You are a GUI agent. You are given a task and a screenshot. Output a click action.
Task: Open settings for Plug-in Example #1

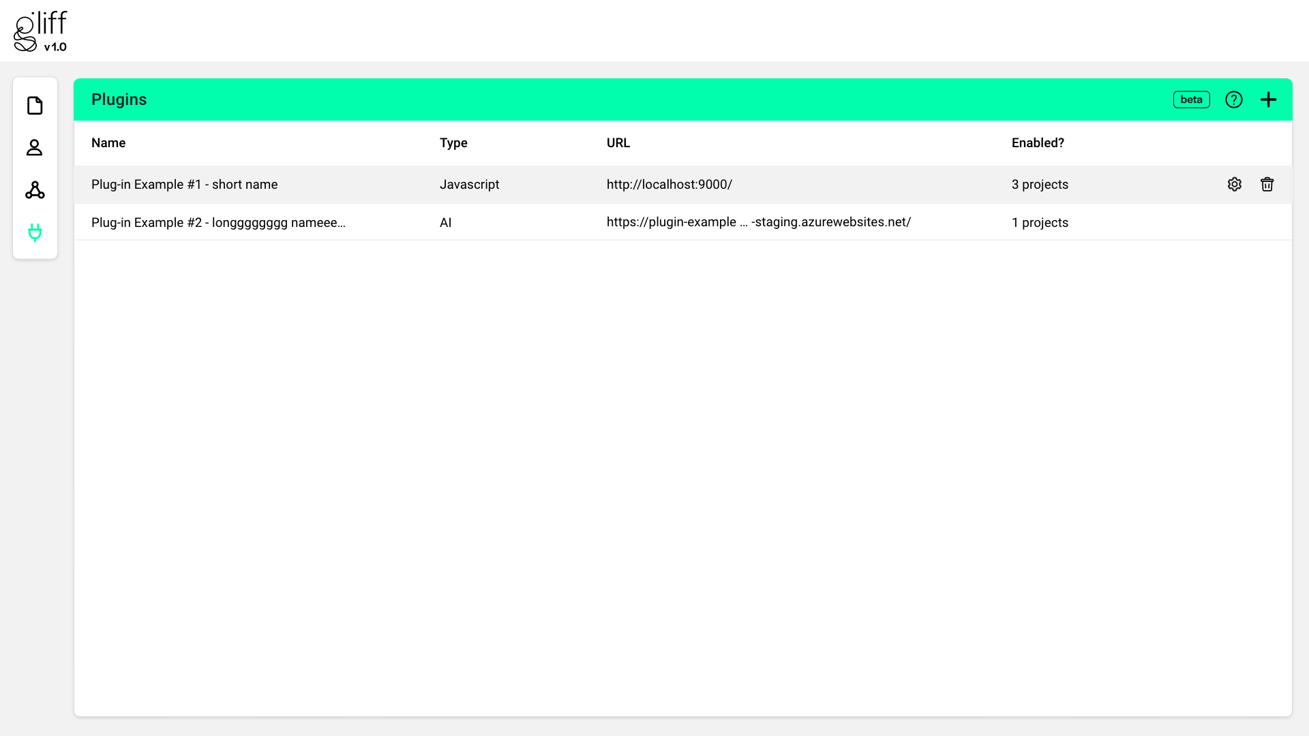(x=1235, y=184)
